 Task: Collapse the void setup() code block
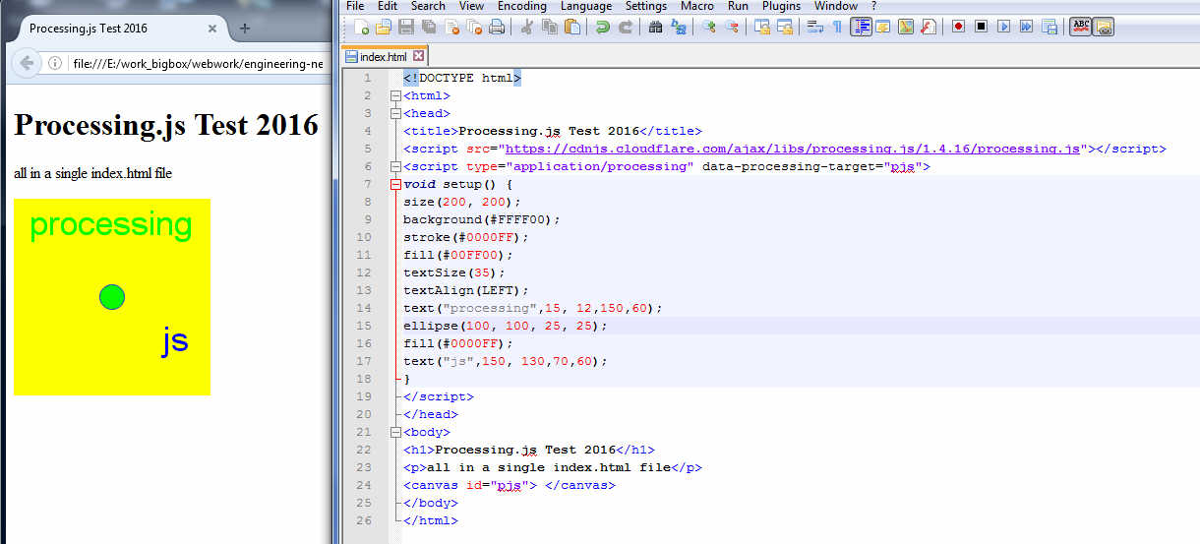point(395,185)
